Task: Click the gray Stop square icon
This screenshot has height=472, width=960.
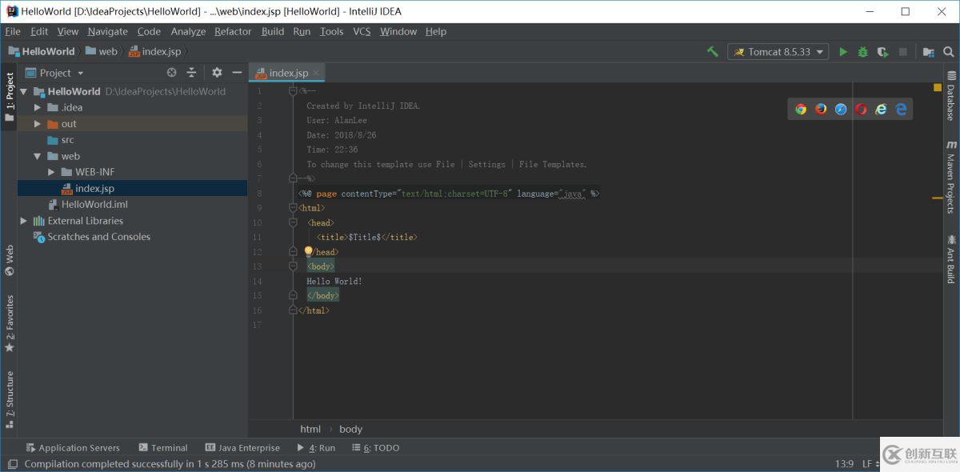Action: click(x=902, y=51)
